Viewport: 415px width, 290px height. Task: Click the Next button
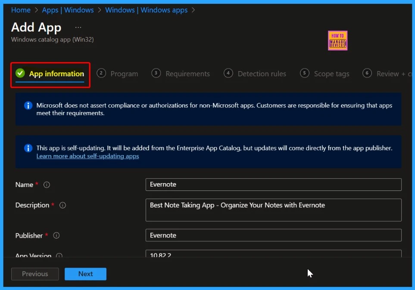tap(85, 274)
